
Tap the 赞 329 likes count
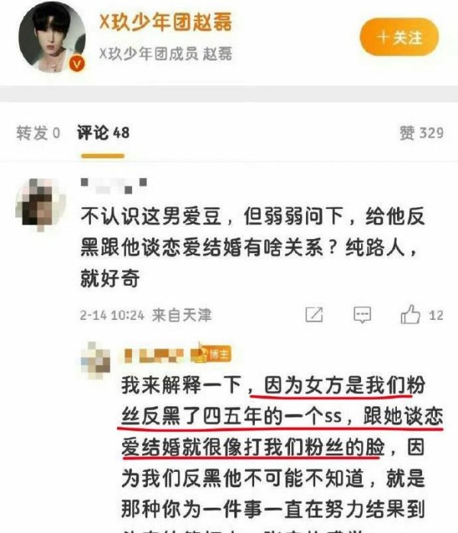(421, 133)
